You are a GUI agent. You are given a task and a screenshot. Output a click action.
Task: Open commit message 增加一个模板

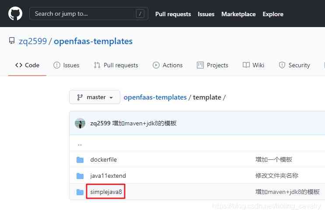[x=273, y=159]
